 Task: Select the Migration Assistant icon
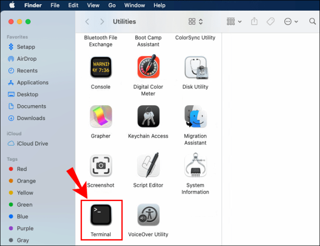pyautogui.click(x=196, y=116)
